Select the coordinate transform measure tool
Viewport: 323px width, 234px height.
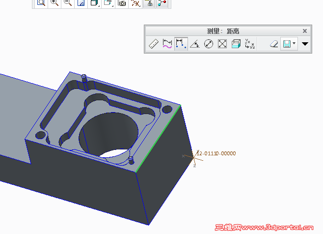pyautogui.click(x=250, y=44)
